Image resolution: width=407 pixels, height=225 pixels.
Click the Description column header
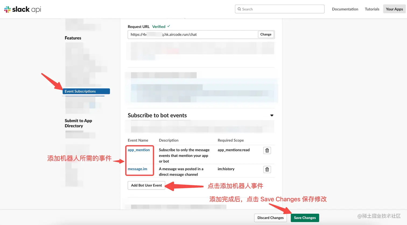(169, 140)
